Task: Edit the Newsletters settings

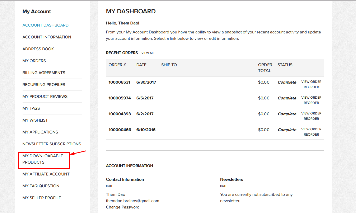Action: tap(223, 186)
